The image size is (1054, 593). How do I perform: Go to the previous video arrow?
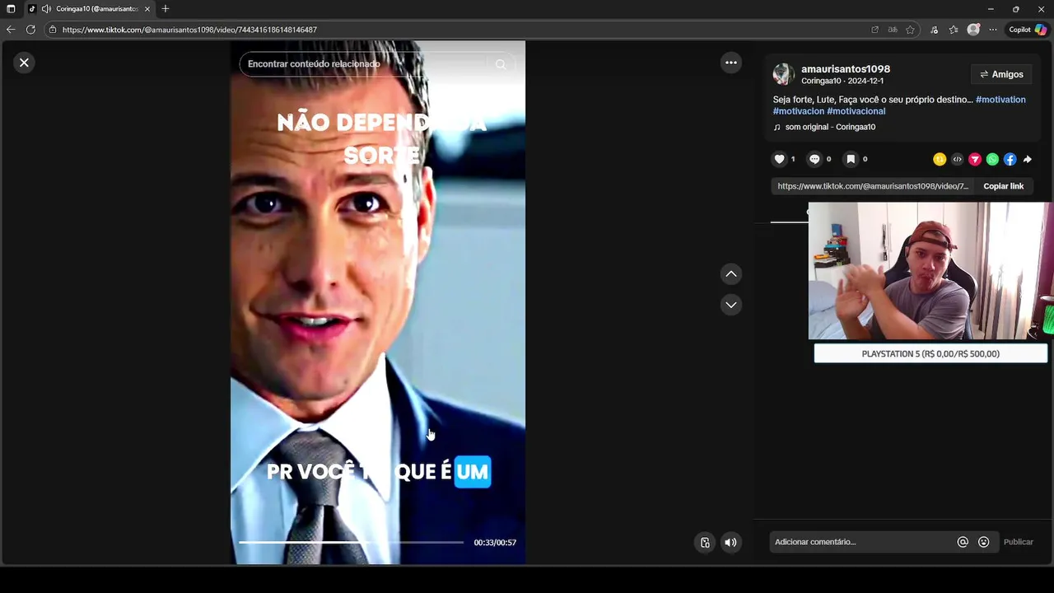pyautogui.click(x=730, y=274)
